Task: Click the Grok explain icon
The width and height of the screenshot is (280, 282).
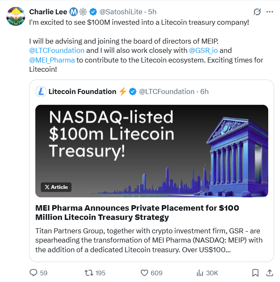Action: (256, 11)
